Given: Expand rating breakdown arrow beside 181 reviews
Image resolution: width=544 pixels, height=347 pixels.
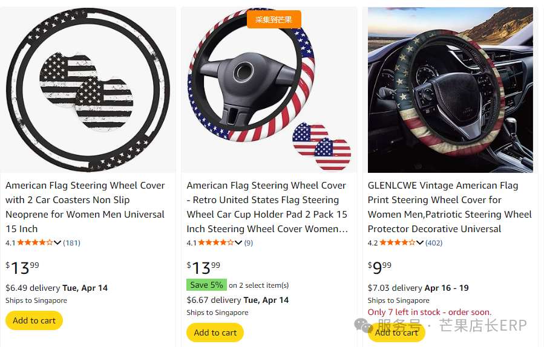Looking at the screenshot, I should (x=58, y=243).
